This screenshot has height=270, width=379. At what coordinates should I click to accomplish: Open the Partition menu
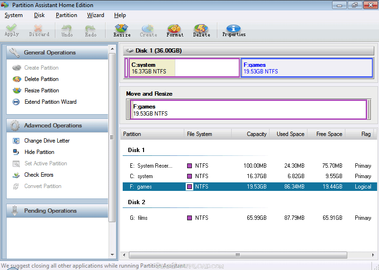point(66,15)
